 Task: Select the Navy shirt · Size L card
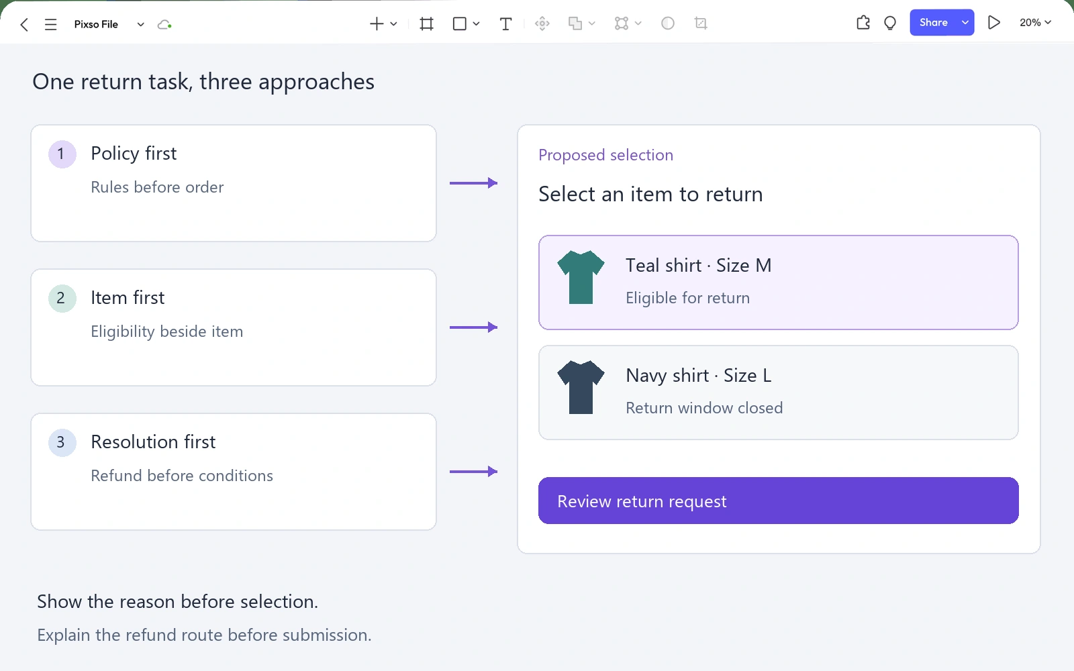[x=779, y=393]
